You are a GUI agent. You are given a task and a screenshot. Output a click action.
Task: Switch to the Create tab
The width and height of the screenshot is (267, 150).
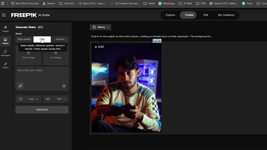click(188, 15)
